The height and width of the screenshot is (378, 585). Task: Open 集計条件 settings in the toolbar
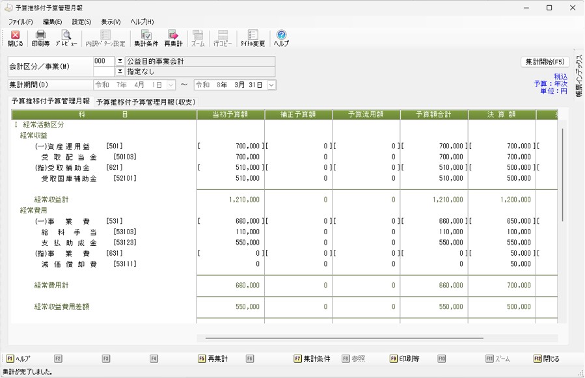coord(146,38)
